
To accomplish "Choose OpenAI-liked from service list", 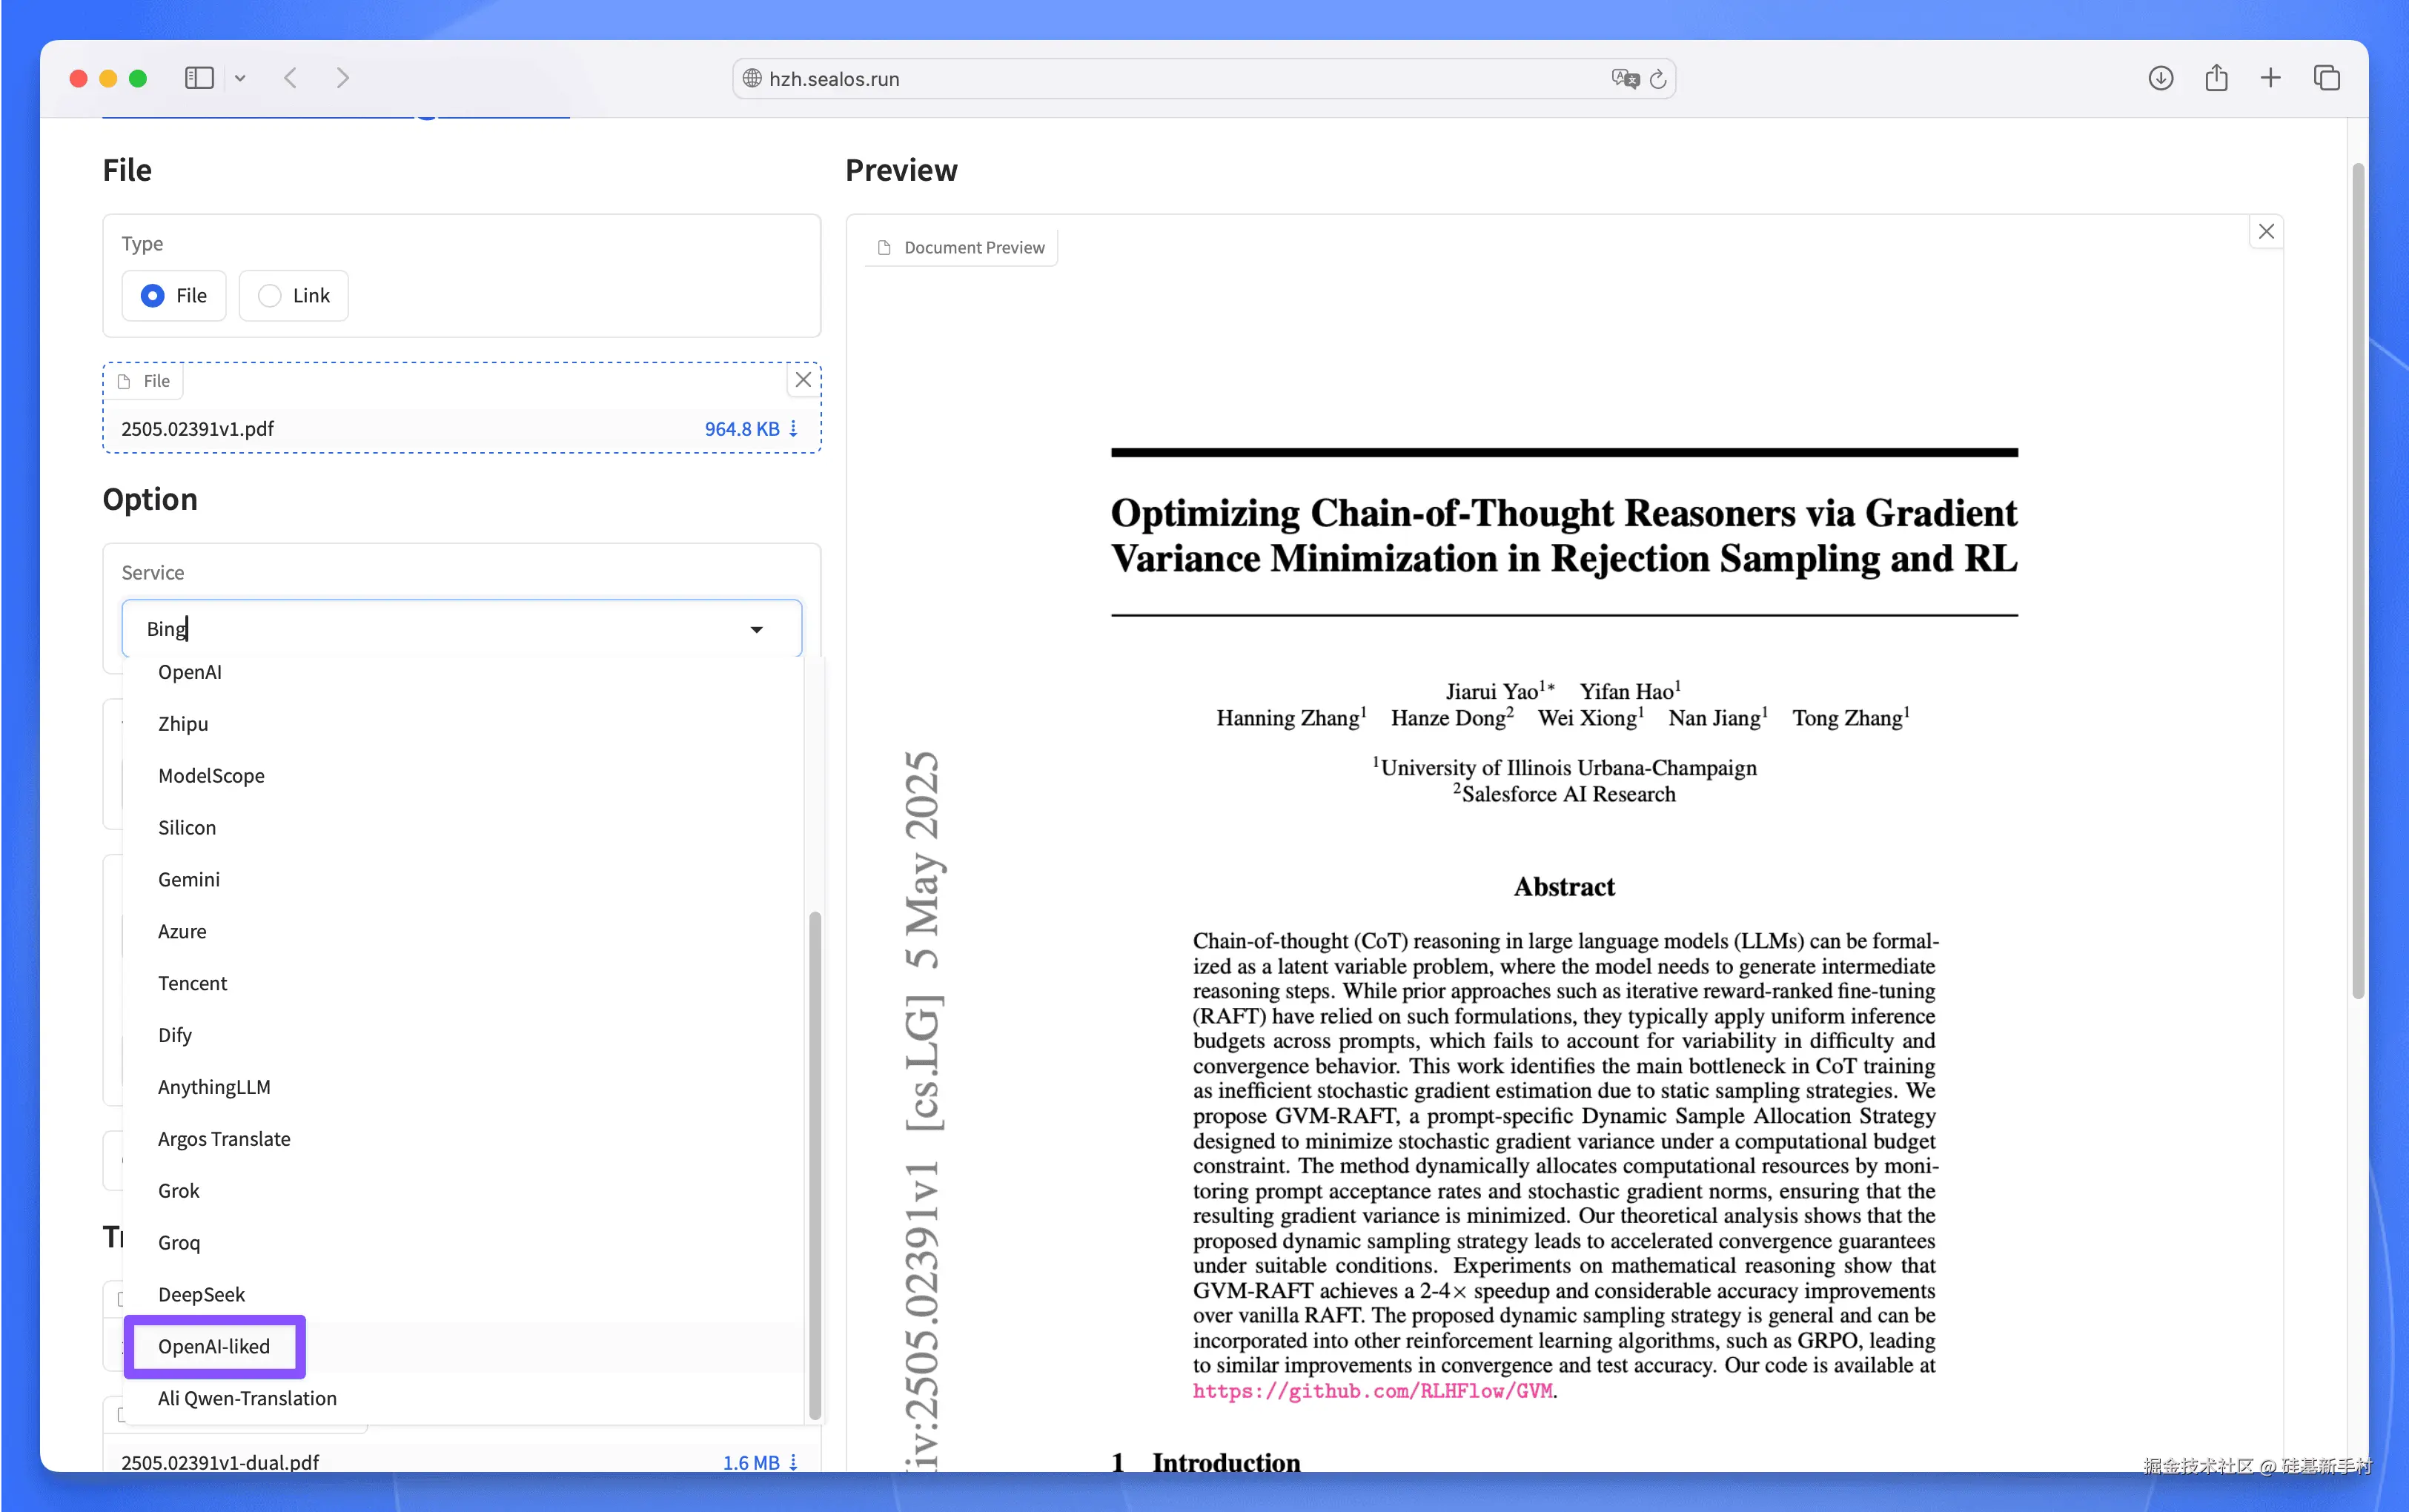I will pos(214,1346).
